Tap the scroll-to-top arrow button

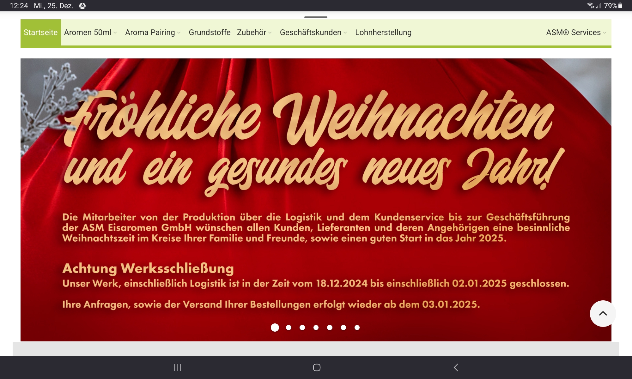[x=603, y=314]
